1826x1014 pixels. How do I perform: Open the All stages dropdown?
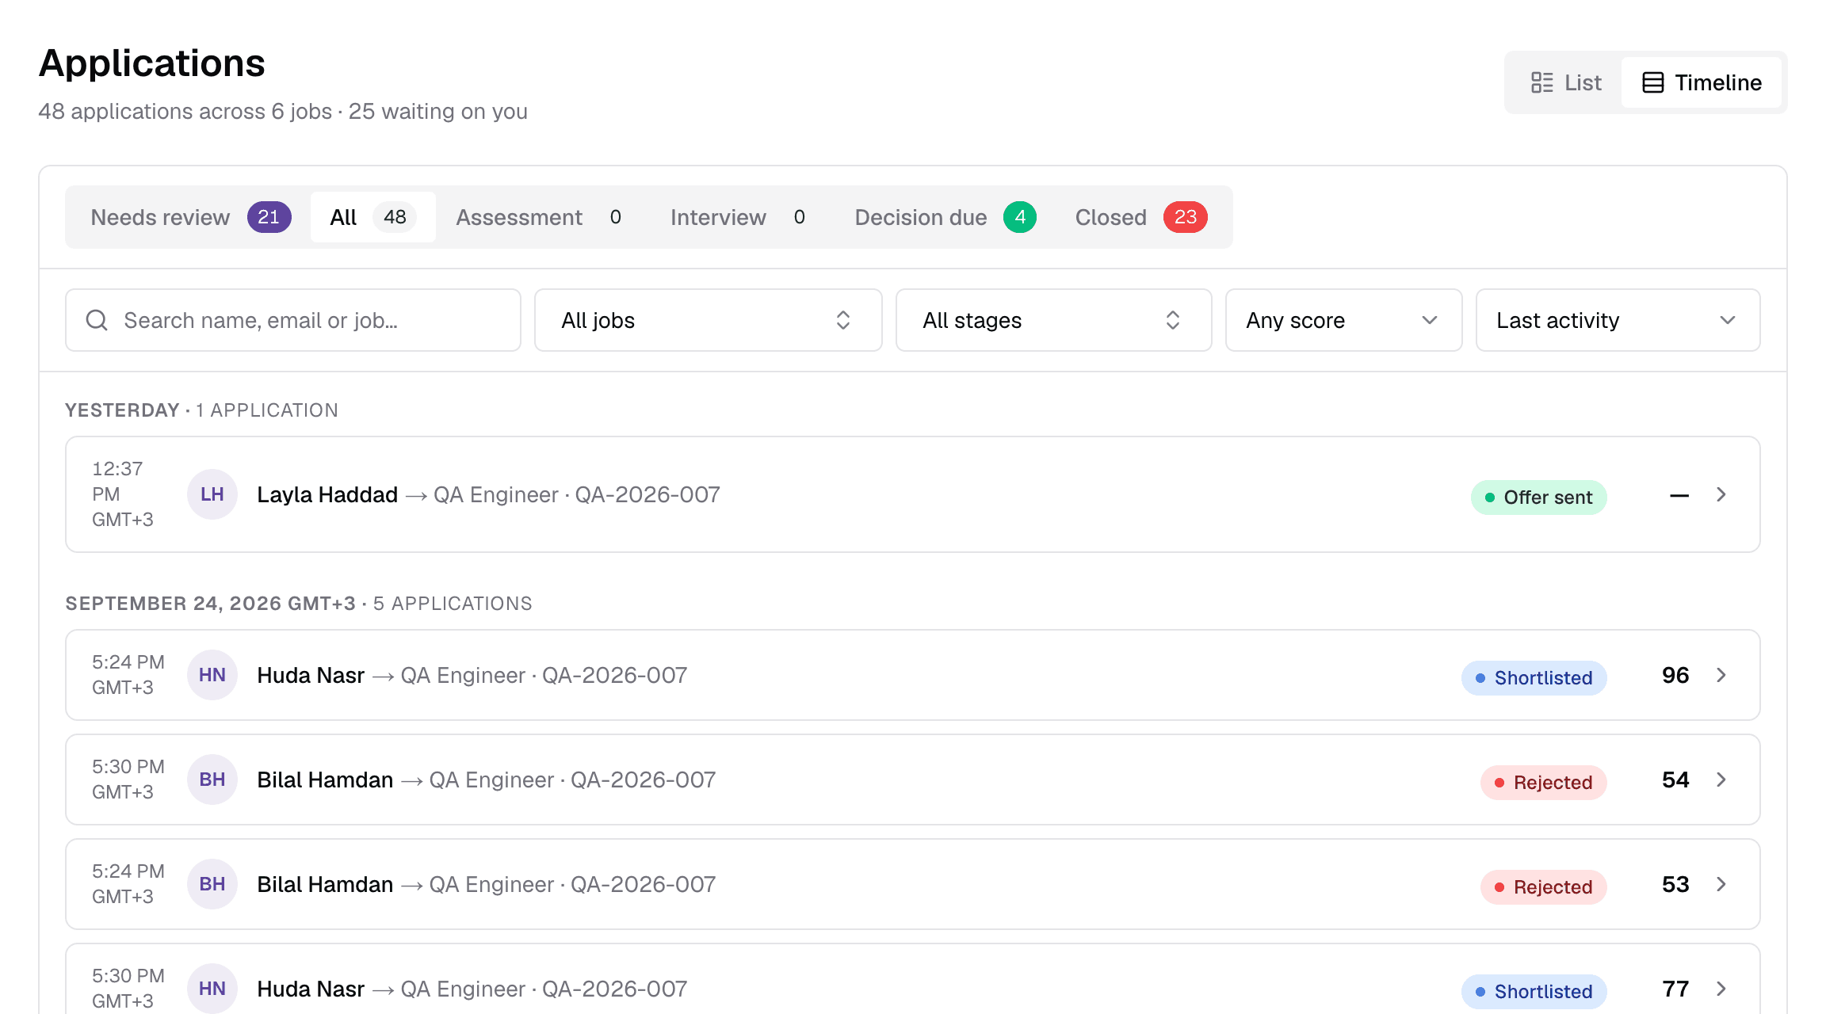click(1053, 320)
